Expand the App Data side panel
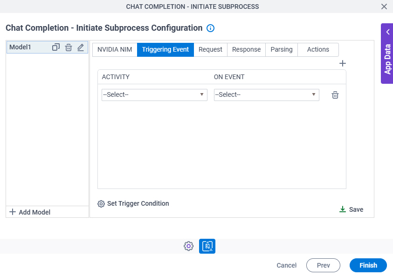The image size is (393, 276). (387, 54)
